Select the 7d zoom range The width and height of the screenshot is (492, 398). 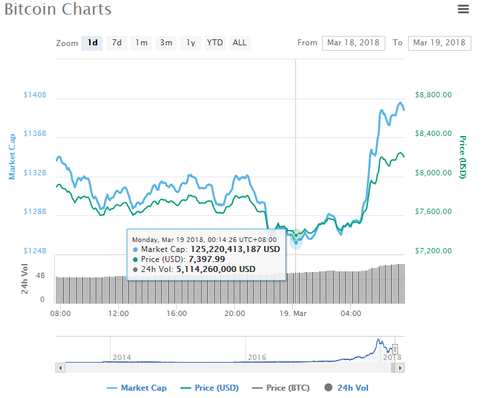coord(117,43)
